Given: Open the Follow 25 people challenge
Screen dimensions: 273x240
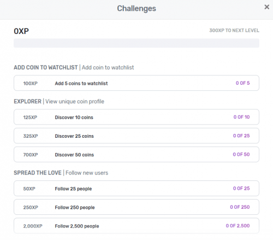Looking at the screenshot, I should point(136,189).
